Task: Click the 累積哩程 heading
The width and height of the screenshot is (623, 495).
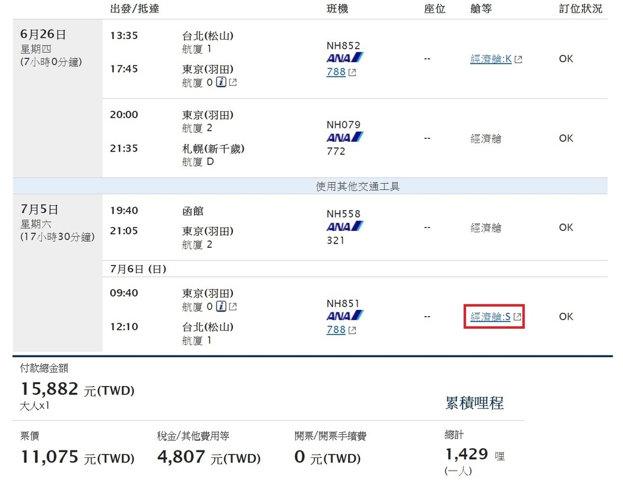Action: [x=475, y=403]
